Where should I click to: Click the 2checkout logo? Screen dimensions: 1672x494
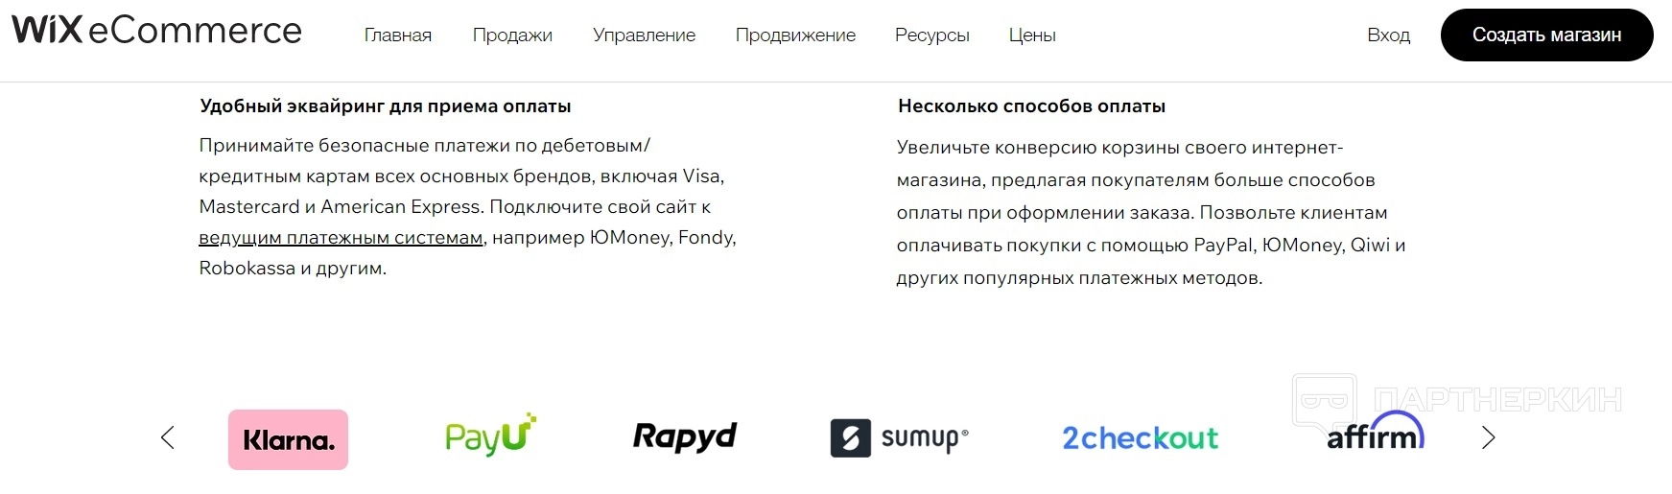coord(1140,438)
